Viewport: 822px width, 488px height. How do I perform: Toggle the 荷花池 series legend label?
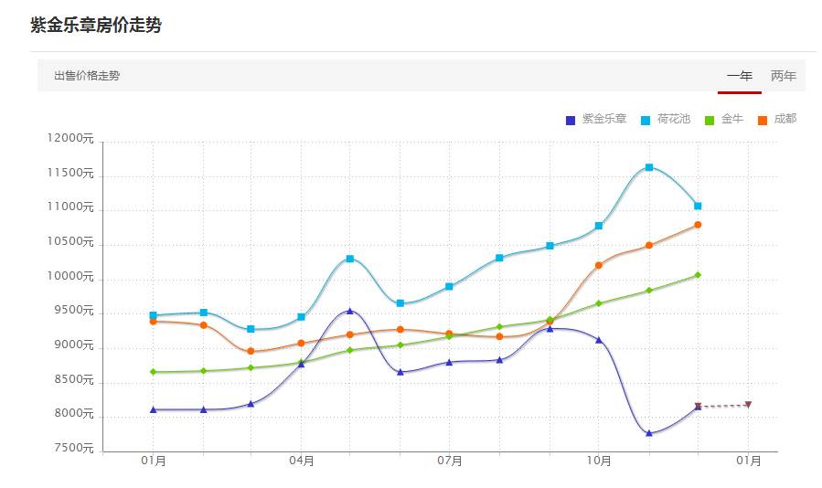(674, 119)
